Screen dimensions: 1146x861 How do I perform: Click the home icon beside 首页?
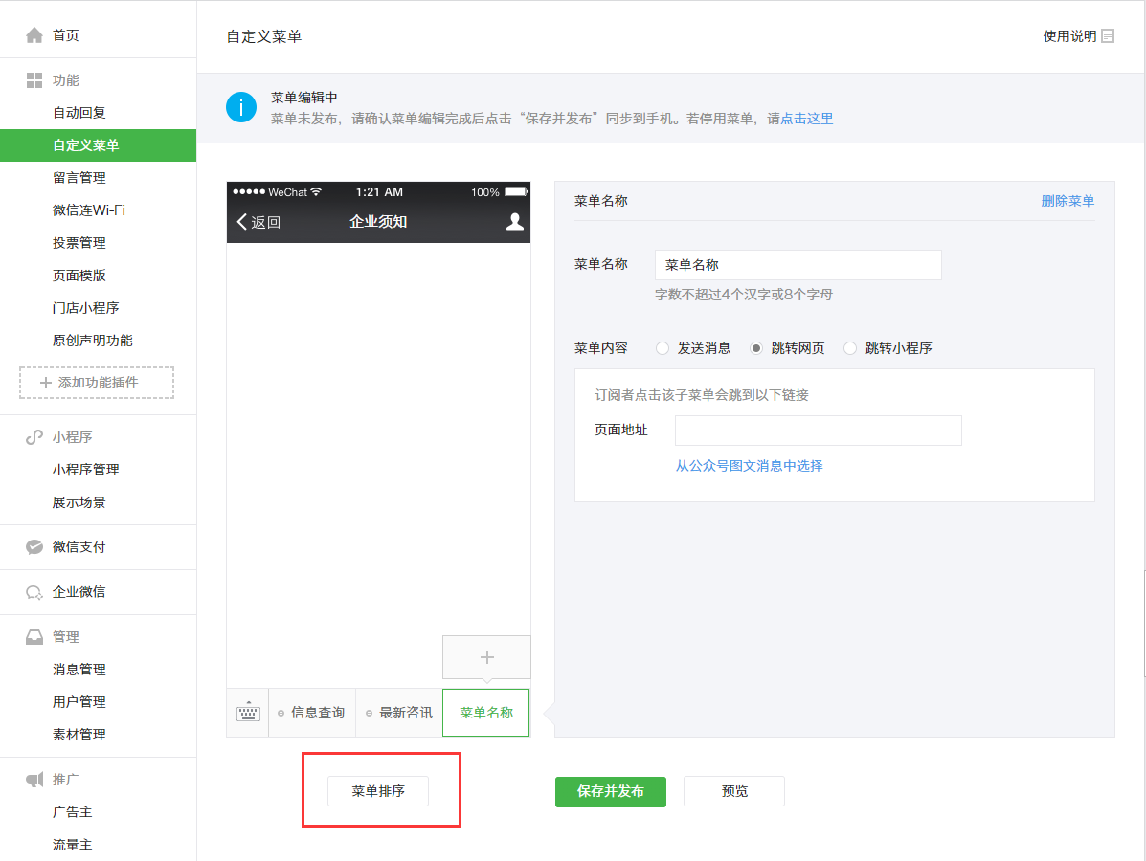[34, 35]
